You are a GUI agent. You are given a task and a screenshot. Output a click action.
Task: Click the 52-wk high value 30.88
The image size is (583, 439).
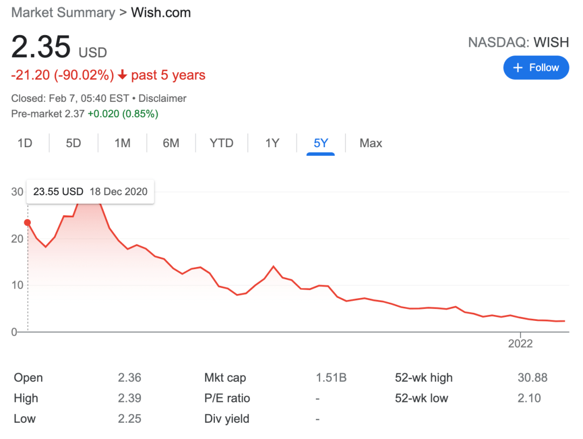(532, 378)
